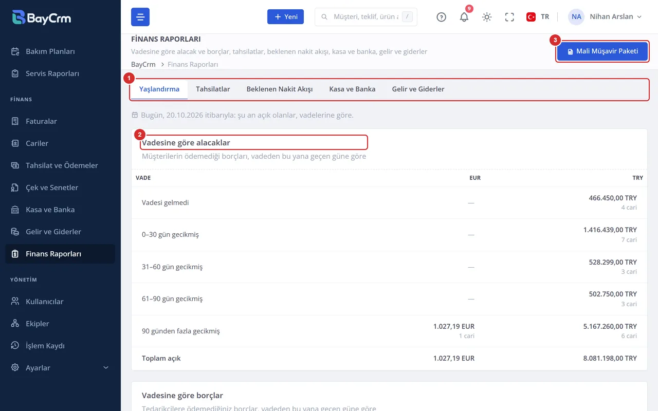Open the help question mark icon
Image resolution: width=658 pixels, height=411 pixels.
[x=441, y=17]
